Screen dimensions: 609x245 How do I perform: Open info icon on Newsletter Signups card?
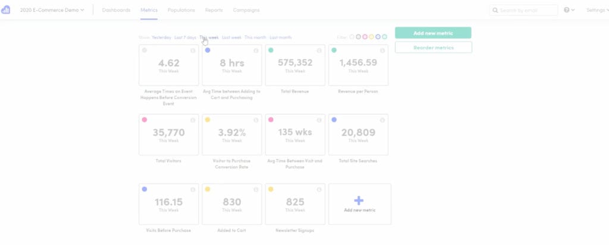[x=319, y=190]
